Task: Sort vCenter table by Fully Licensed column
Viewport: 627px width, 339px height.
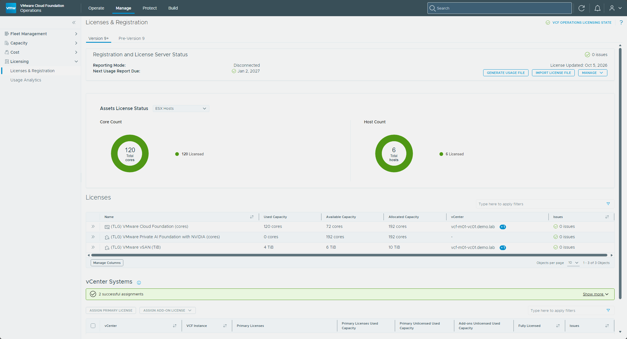Action: (x=558, y=326)
